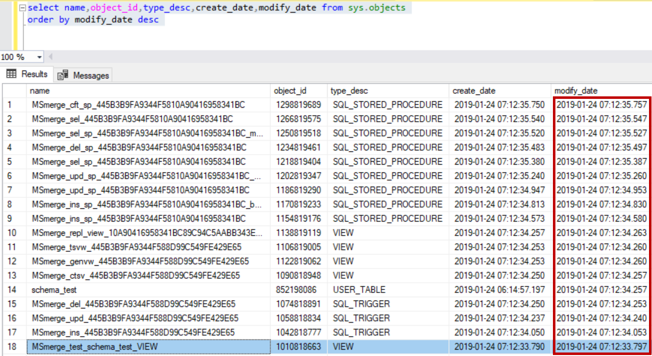Select create_date cell 2019-01-24 06:14:57.197

[x=500, y=290]
